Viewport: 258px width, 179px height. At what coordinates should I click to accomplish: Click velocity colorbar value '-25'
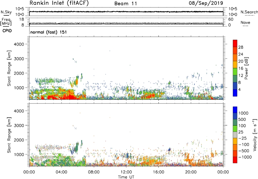click(242, 138)
